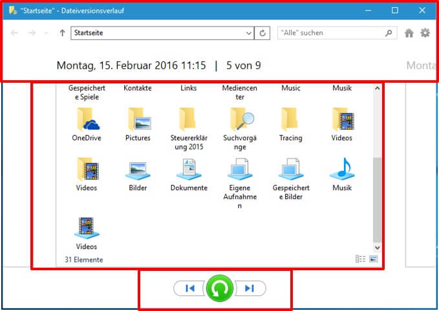
Task: Click the green Restore button
Action: point(220,288)
